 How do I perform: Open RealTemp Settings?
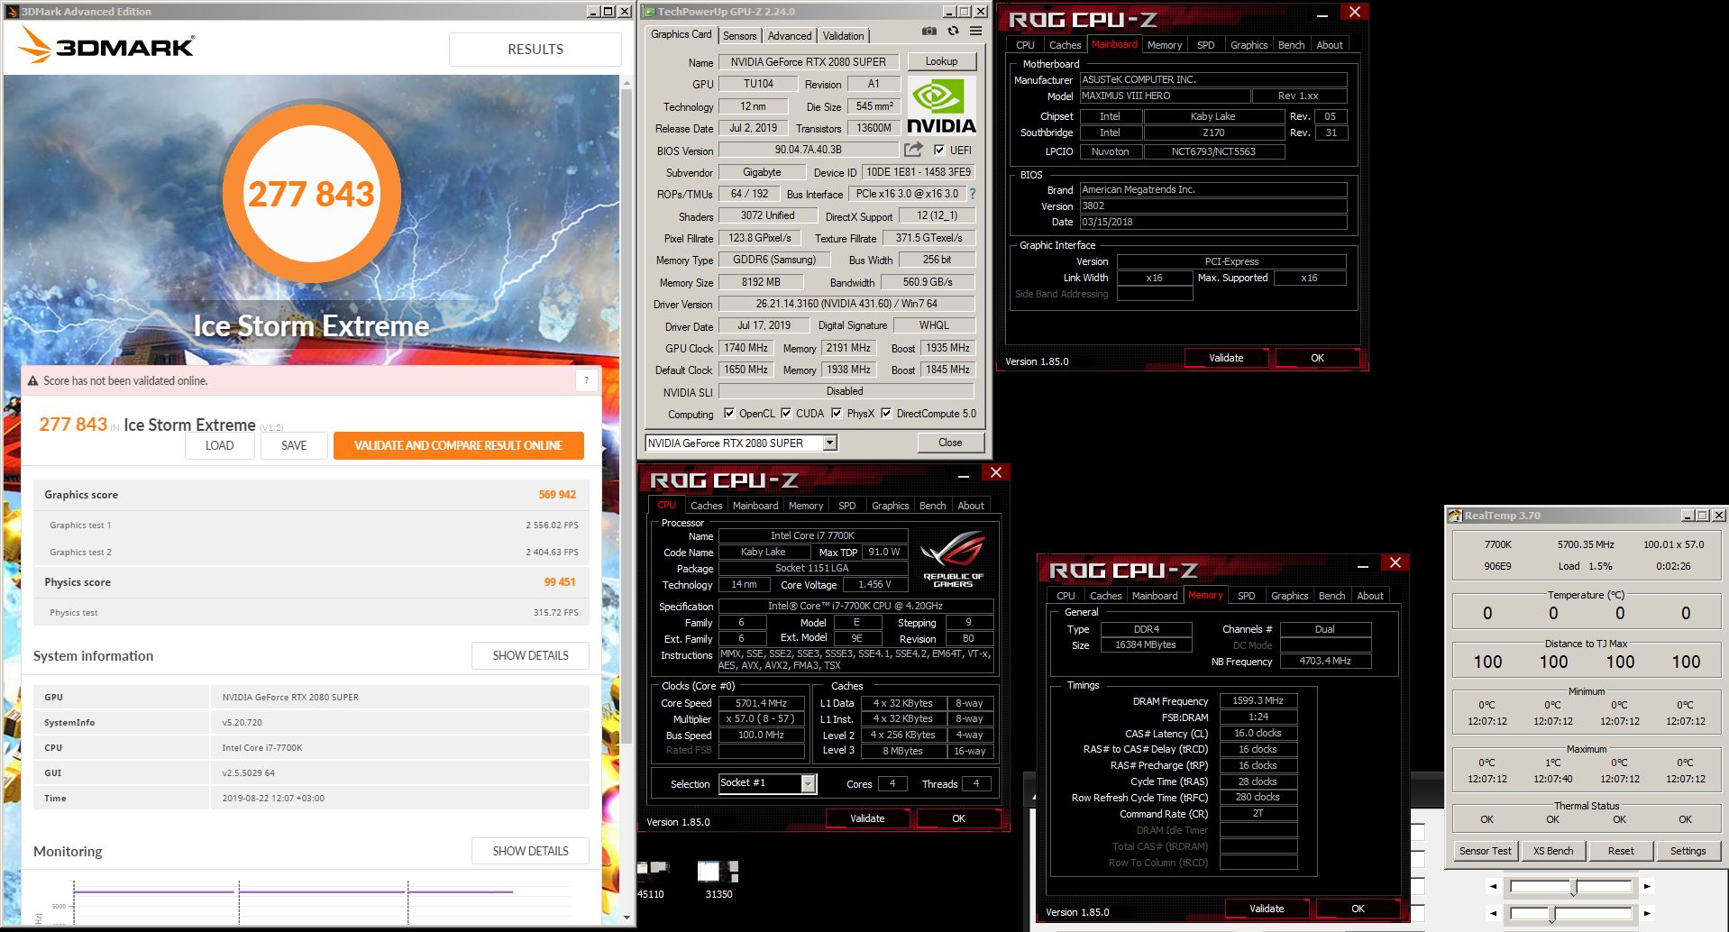(x=1688, y=851)
